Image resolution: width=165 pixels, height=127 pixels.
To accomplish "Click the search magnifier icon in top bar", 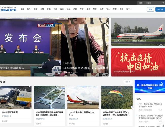I will 163,3.
